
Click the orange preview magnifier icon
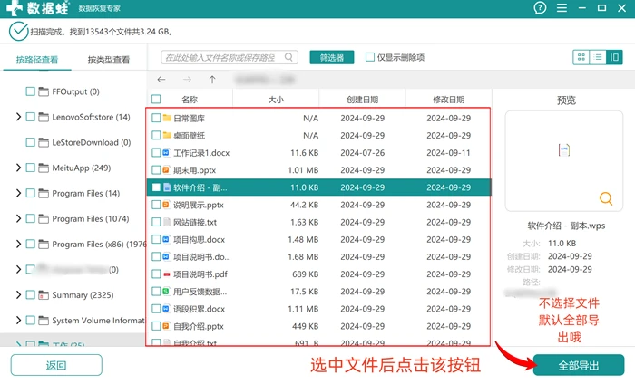pyautogui.click(x=606, y=198)
